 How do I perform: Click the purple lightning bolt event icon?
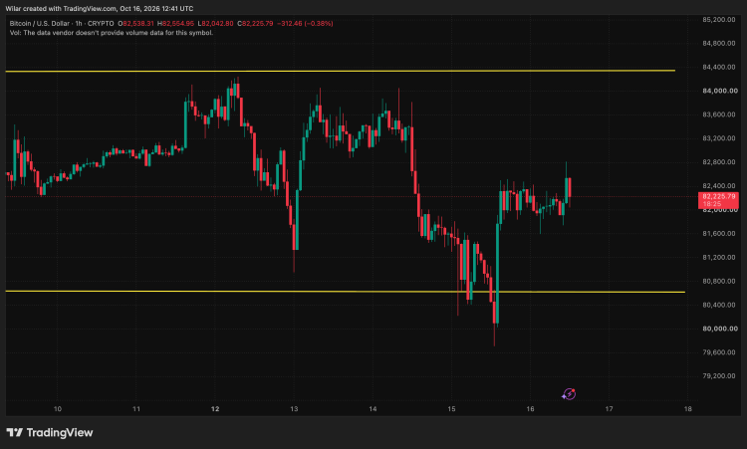(x=569, y=394)
